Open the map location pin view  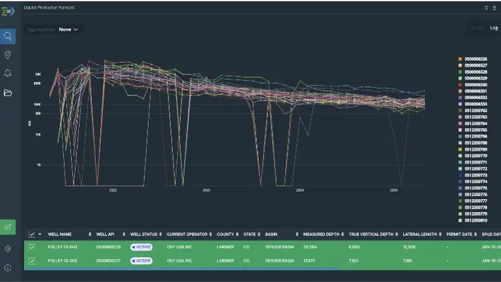[x=8, y=55]
